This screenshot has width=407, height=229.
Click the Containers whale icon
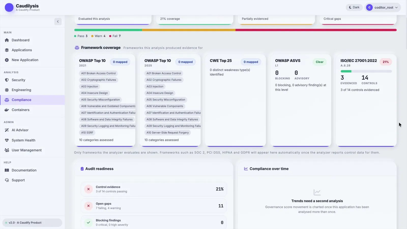[7, 110]
